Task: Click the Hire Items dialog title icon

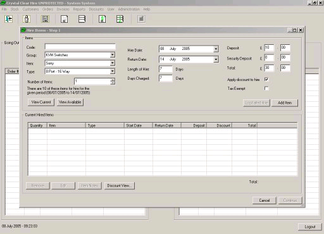Action: (x=23, y=30)
